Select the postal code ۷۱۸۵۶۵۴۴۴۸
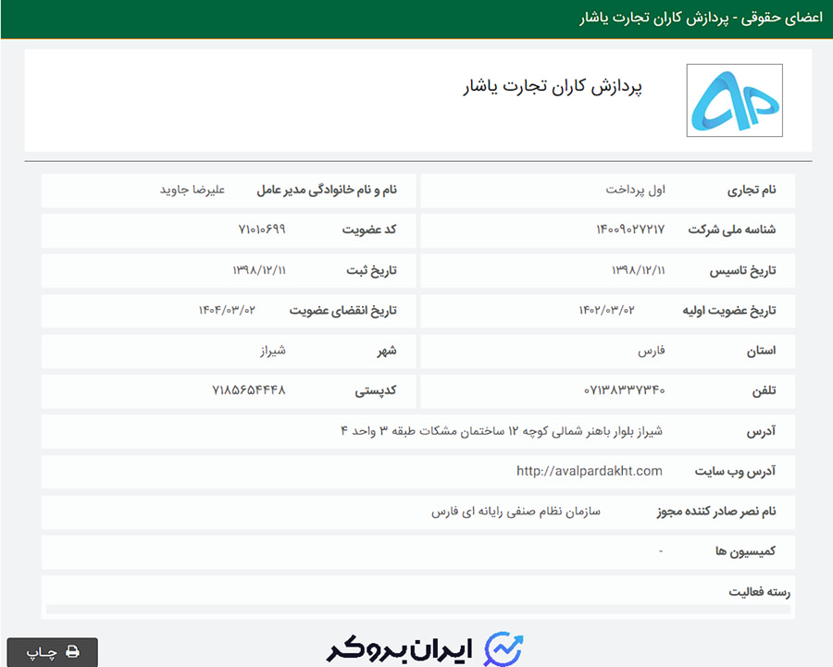This screenshot has width=833, height=667. [x=249, y=390]
